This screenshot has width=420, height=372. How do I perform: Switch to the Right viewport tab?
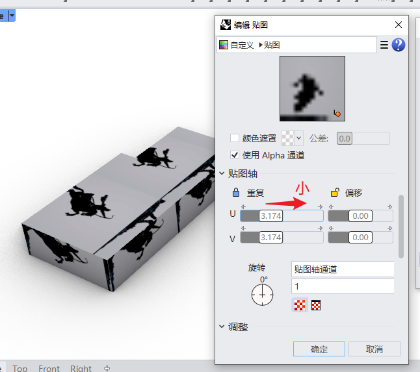[81, 368]
